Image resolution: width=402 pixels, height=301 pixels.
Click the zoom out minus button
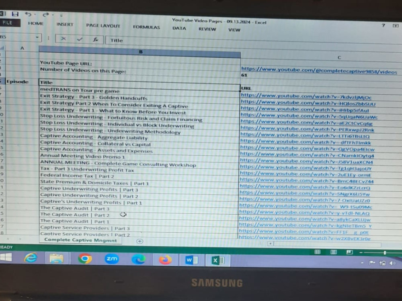tap(361, 252)
